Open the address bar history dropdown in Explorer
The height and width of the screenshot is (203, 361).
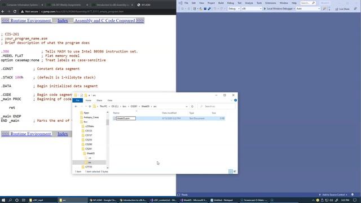(x=187, y=107)
